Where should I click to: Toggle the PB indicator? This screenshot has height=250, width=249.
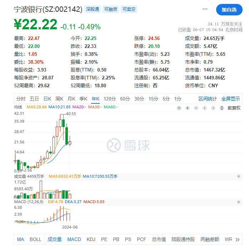click(116, 239)
